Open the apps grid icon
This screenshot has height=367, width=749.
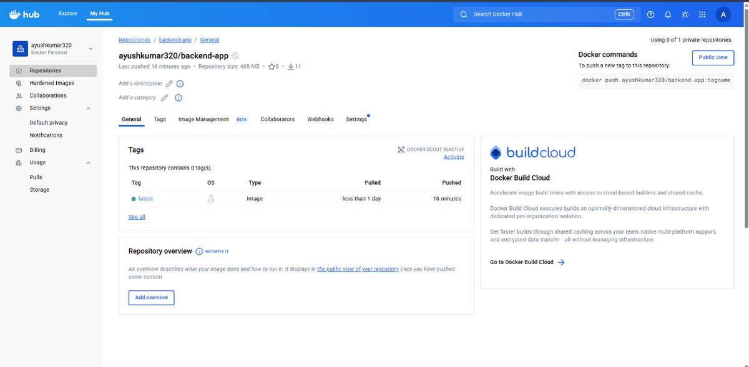702,14
